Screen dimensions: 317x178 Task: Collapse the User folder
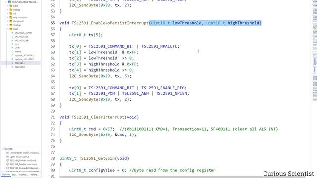7,29
